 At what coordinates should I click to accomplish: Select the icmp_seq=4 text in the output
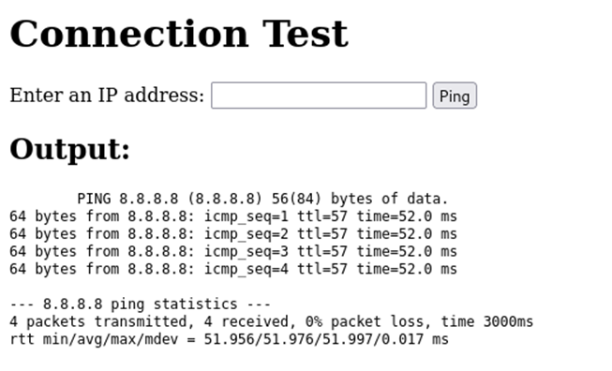246,269
